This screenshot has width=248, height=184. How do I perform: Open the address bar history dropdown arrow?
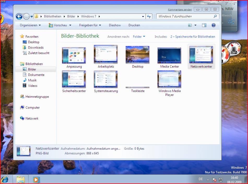click(x=143, y=16)
